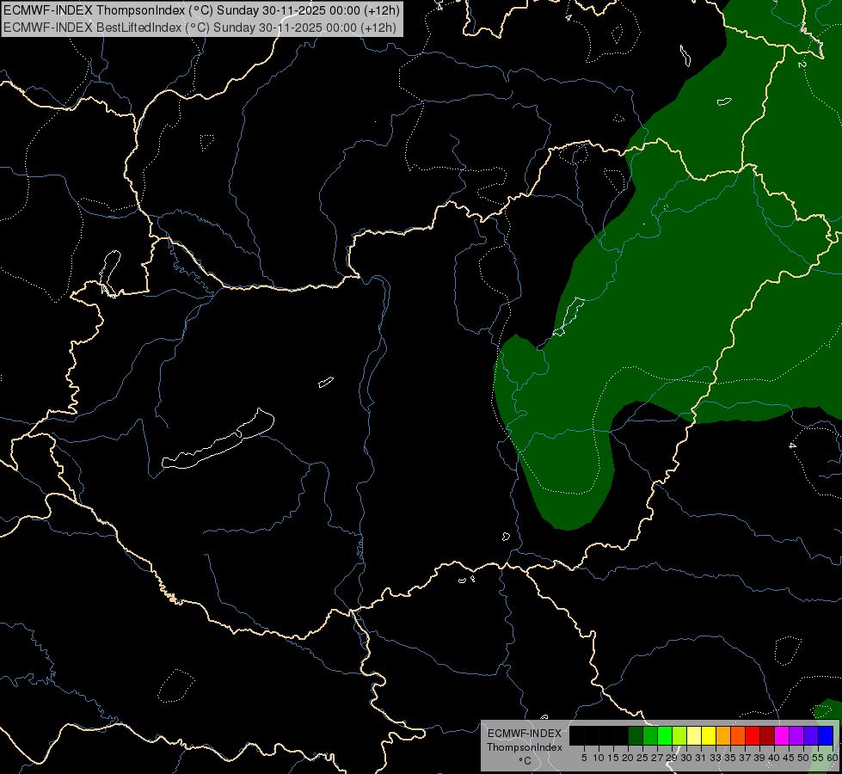Pick the blue 55–60 legend swatch
Screen dimensions: 842x774
coord(826,735)
